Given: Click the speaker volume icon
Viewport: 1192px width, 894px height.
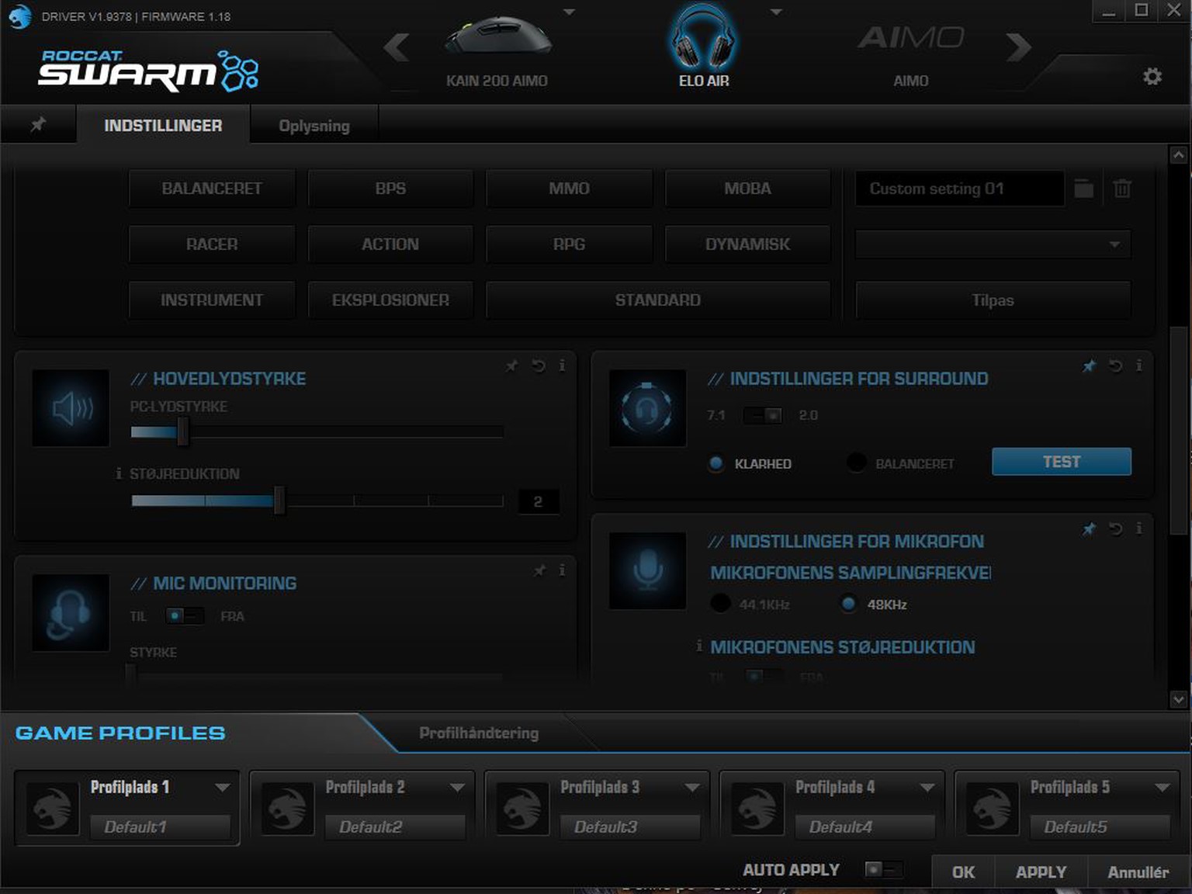Looking at the screenshot, I should [71, 407].
